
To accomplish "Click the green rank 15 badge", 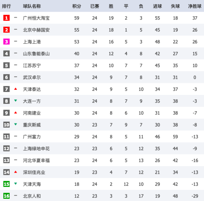I will coord(7,184).
